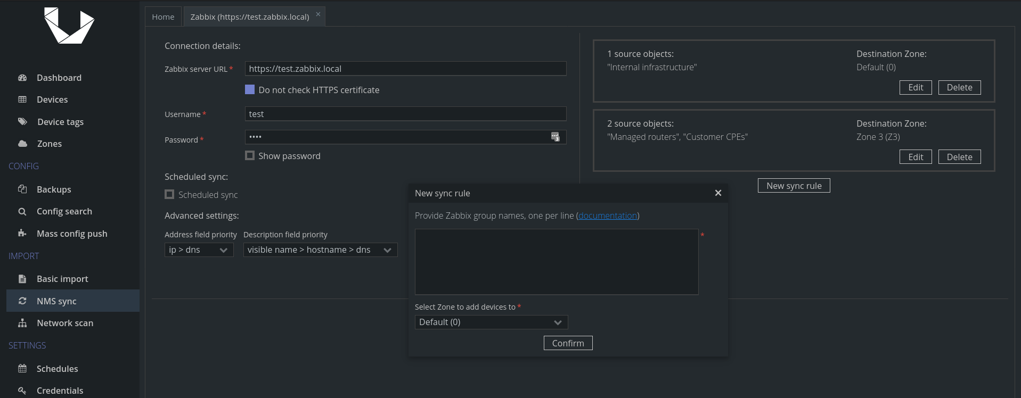Click the password manager icon in Password field
Image resolution: width=1021 pixels, height=398 pixels.
(555, 137)
